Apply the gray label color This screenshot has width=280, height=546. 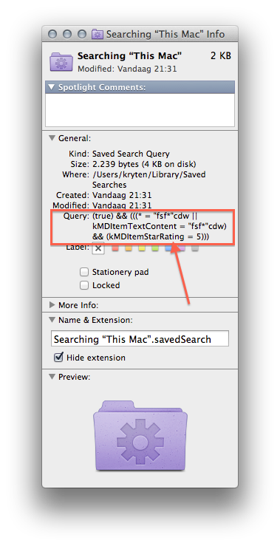coord(195,248)
